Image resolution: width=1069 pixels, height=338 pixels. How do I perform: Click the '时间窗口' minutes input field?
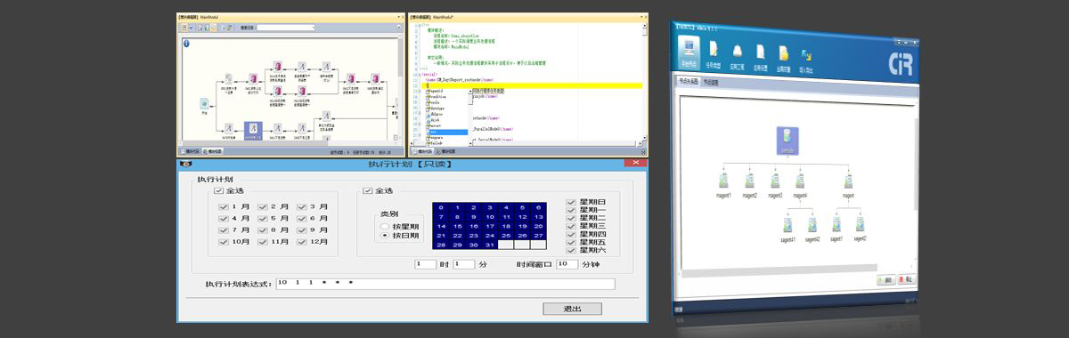tap(567, 264)
